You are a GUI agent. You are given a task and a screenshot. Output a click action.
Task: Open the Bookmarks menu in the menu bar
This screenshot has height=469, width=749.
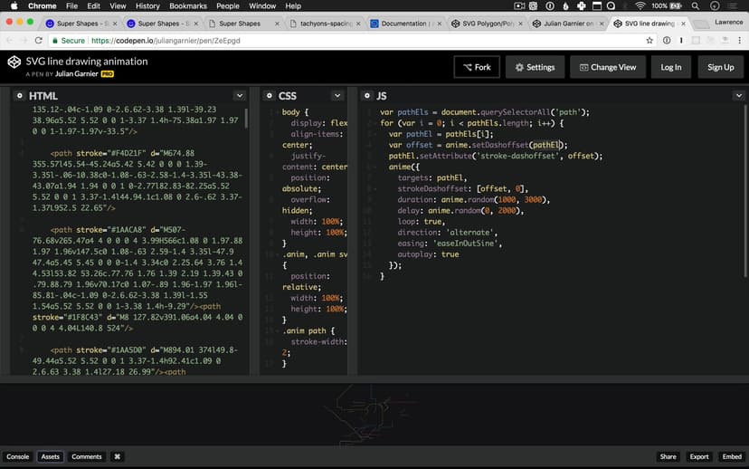(188, 6)
